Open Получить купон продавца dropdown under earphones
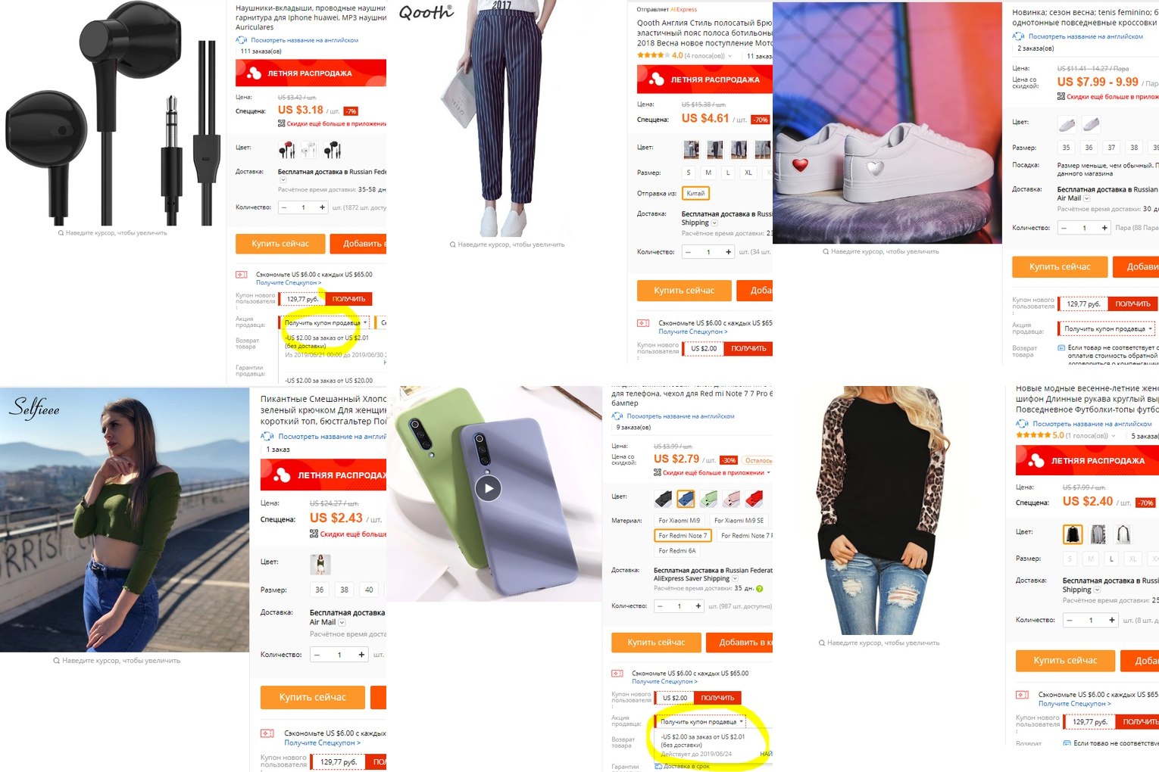This screenshot has height=772, width=1159. coord(326,322)
